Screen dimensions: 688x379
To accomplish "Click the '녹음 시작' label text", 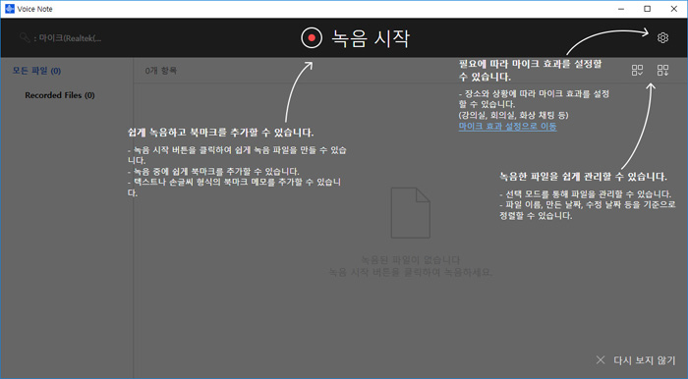I will (x=371, y=38).
